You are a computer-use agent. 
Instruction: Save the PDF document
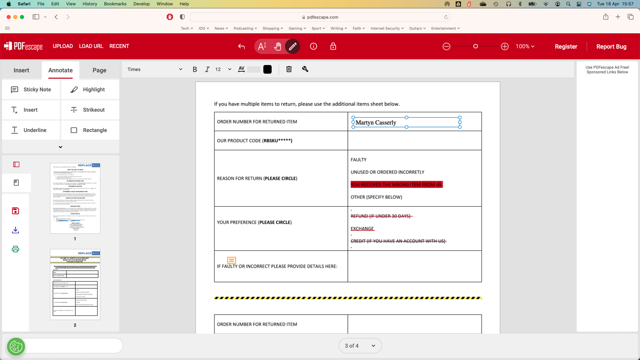15,211
